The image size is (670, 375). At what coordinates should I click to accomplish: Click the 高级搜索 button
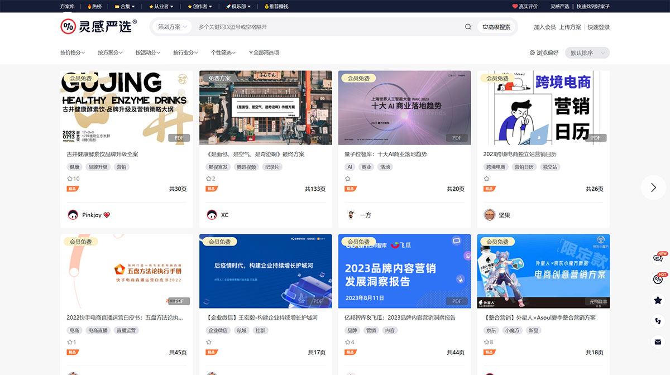(x=496, y=26)
